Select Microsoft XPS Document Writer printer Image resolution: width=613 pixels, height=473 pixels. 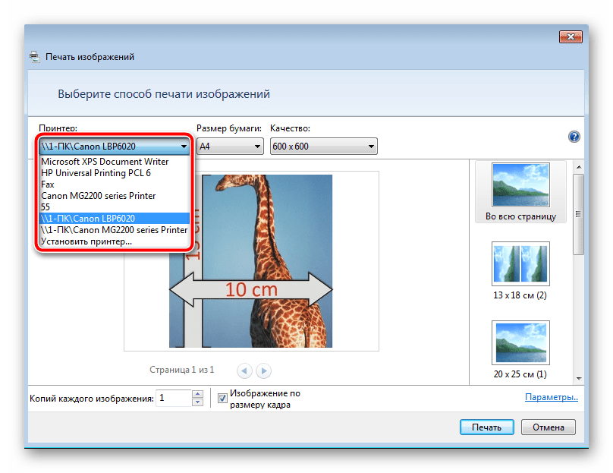click(x=105, y=162)
